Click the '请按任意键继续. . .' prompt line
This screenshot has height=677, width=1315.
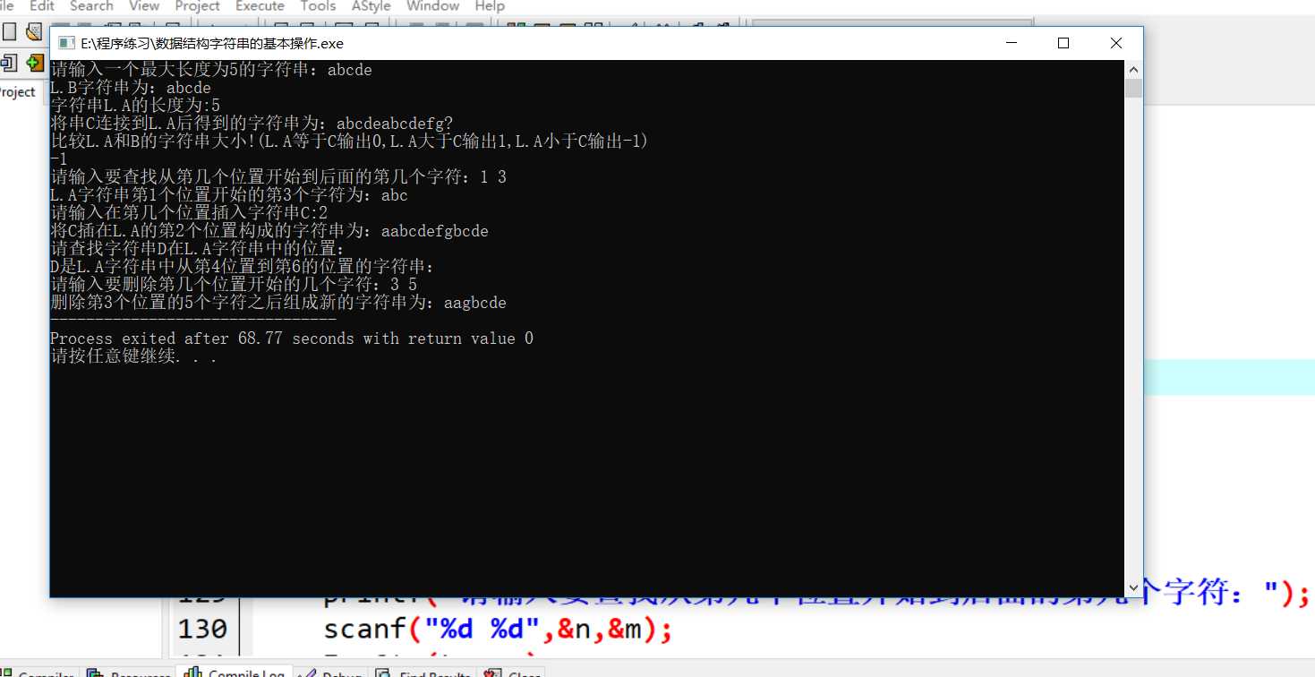click(133, 356)
